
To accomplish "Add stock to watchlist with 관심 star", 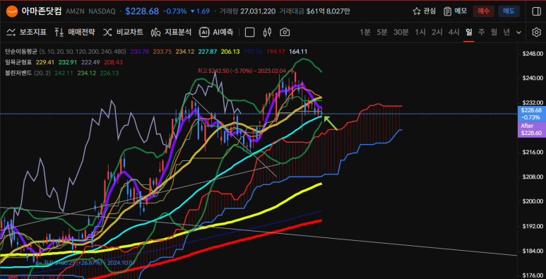I will 424,11.
